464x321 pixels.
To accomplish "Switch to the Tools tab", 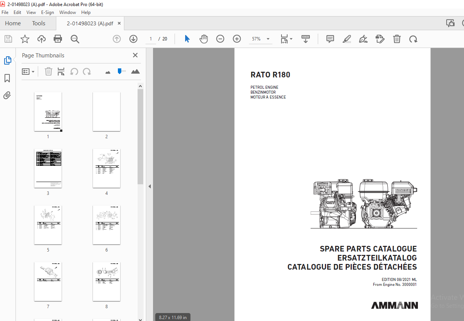I will pos(39,23).
